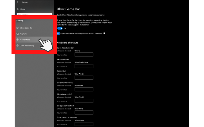Click the Settings window title text

point(25,2)
